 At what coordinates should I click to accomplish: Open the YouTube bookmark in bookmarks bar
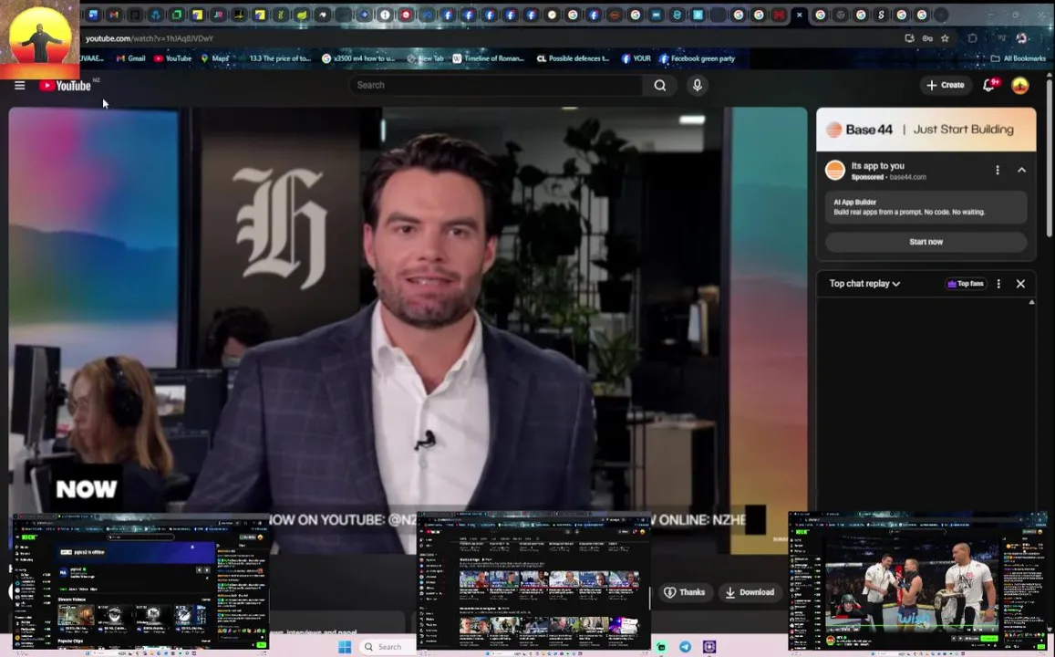pos(173,58)
